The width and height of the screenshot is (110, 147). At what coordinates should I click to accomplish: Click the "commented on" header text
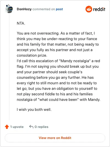(44, 9)
